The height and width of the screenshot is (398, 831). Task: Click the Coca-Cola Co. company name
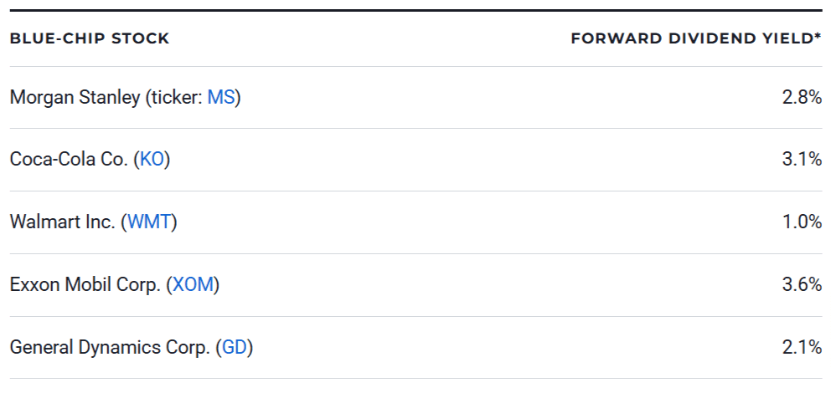coord(70,159)
